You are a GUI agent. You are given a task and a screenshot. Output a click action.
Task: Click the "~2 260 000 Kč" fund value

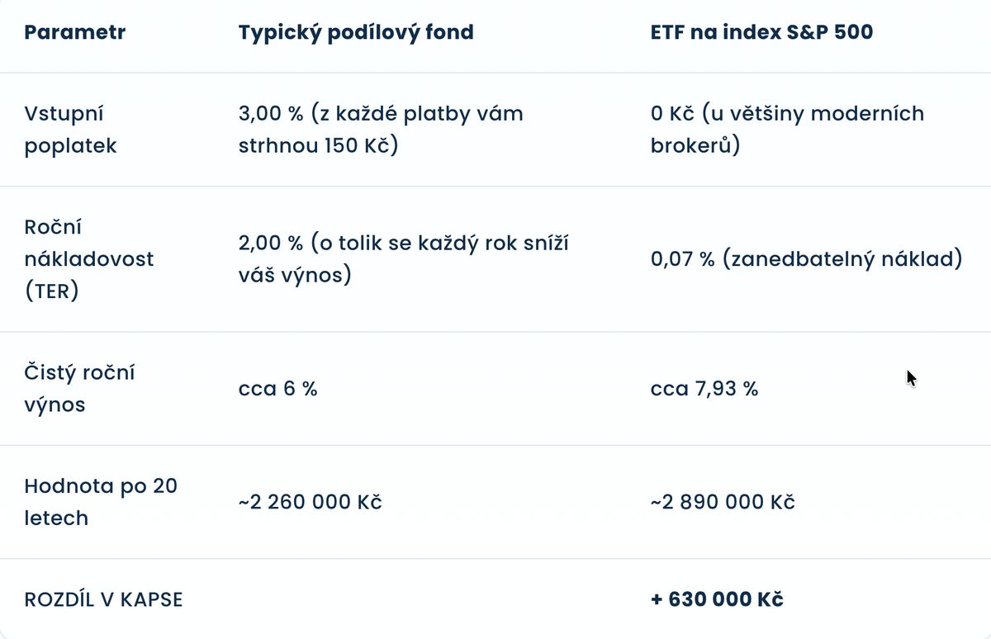pos(310,503)
